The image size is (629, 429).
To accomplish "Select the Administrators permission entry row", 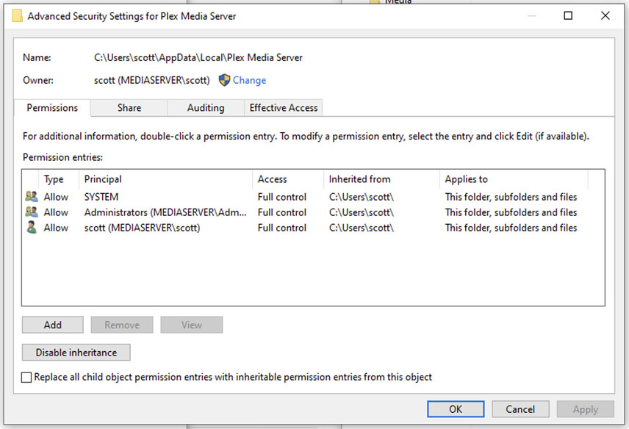I will 165,212.
